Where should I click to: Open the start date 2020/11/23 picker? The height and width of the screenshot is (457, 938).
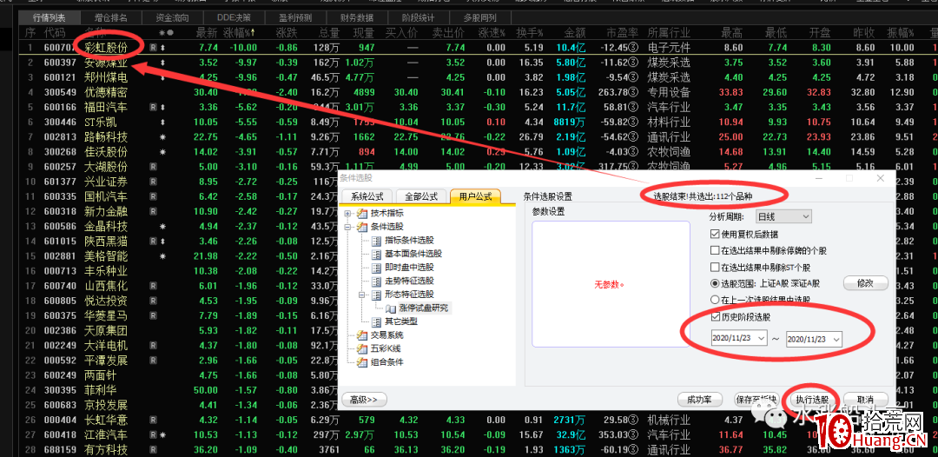tap(739, 339)
